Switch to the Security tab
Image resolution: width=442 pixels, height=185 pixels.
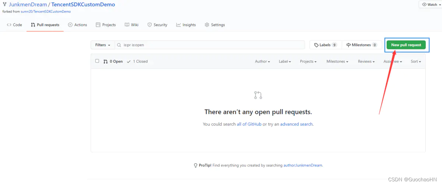click(x=157, y=25)
